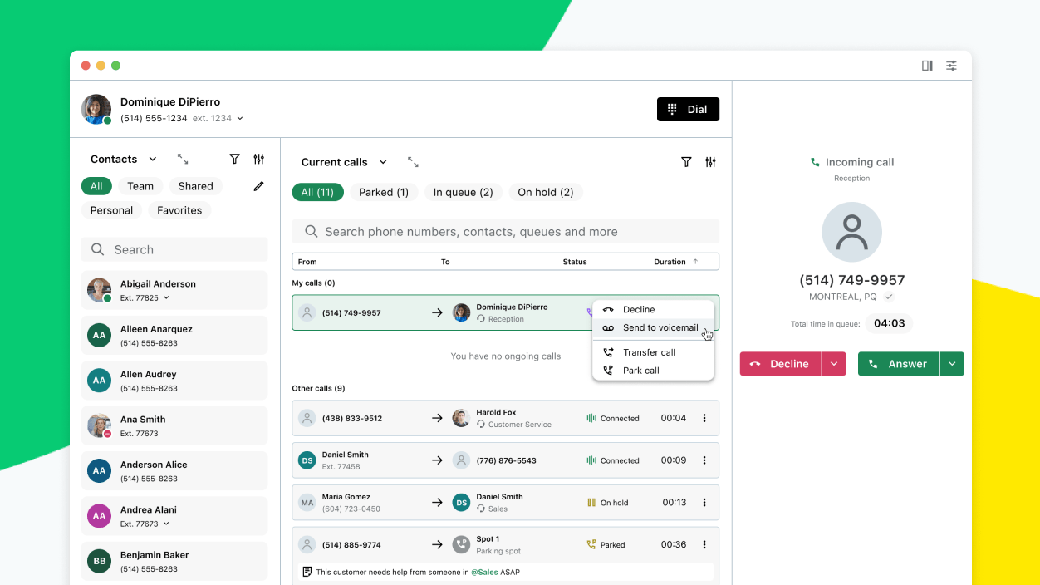Choose Transfer call in the menu
The image size is (1040, 585).
(x=650, y=351)
